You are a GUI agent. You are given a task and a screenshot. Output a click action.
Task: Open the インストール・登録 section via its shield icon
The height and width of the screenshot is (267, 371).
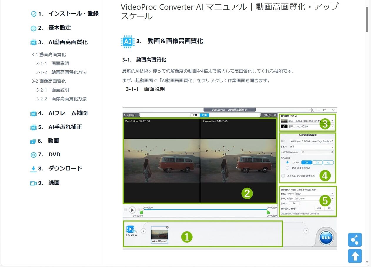(x=34, y=14)
